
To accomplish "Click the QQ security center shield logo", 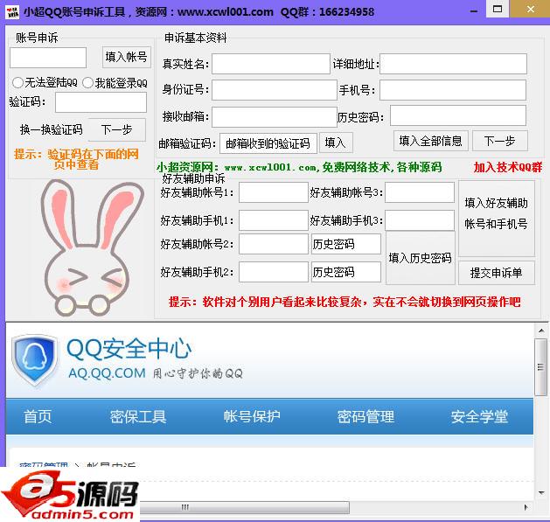I will (35, 361).
